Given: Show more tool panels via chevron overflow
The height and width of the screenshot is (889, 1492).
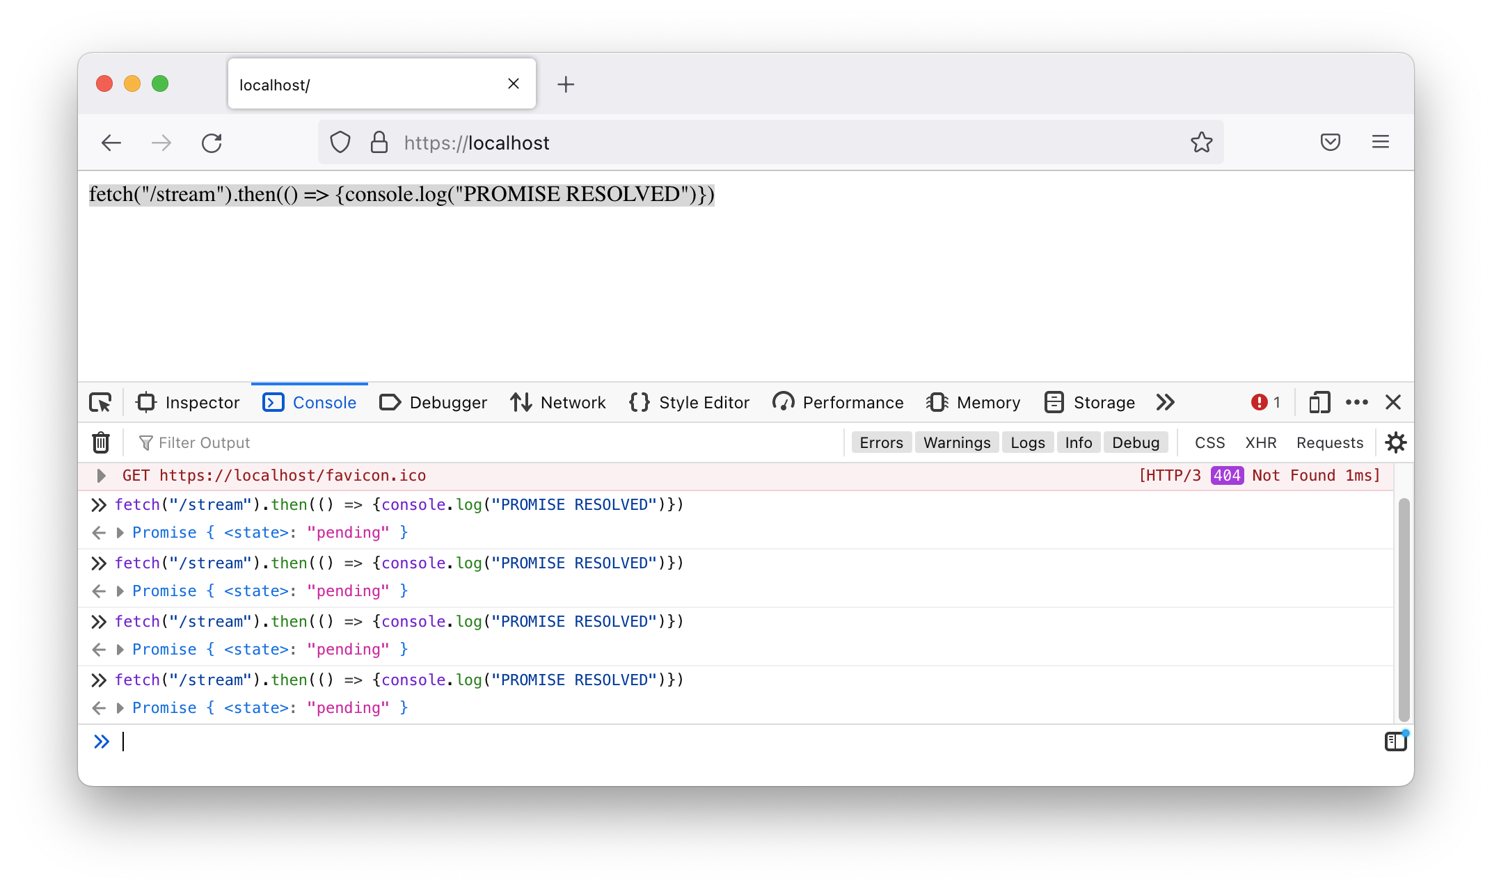Looking at the screenshot, I should tap(1165, 402).
